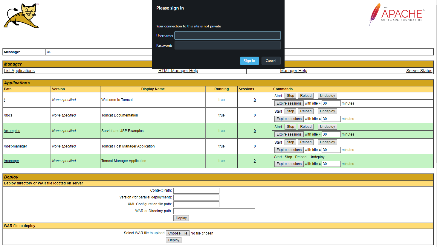The image size is (437, 247).
Task: Stop the Welcome to Tomcat application
Action: coord(291,96)
